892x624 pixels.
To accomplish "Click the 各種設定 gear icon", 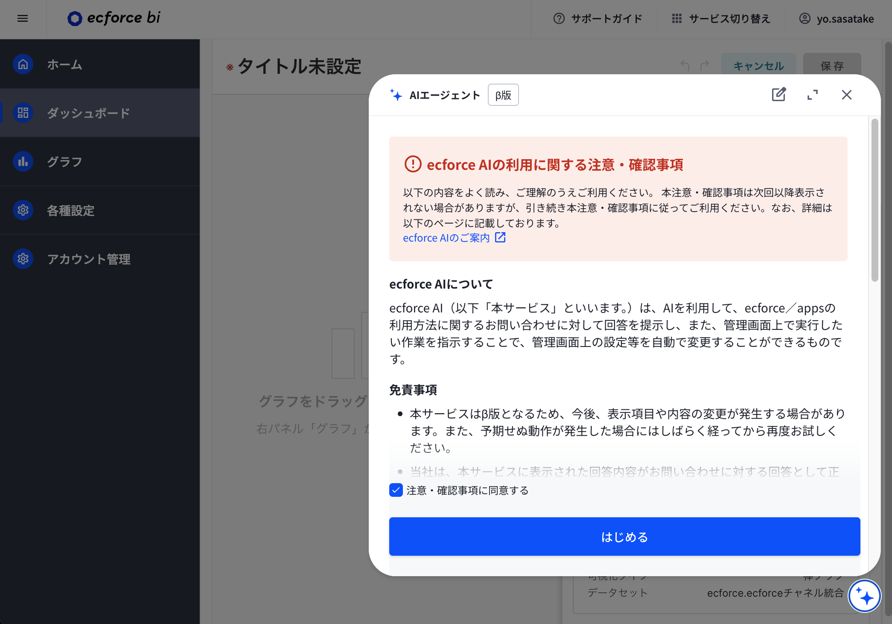I will point(23,210).
